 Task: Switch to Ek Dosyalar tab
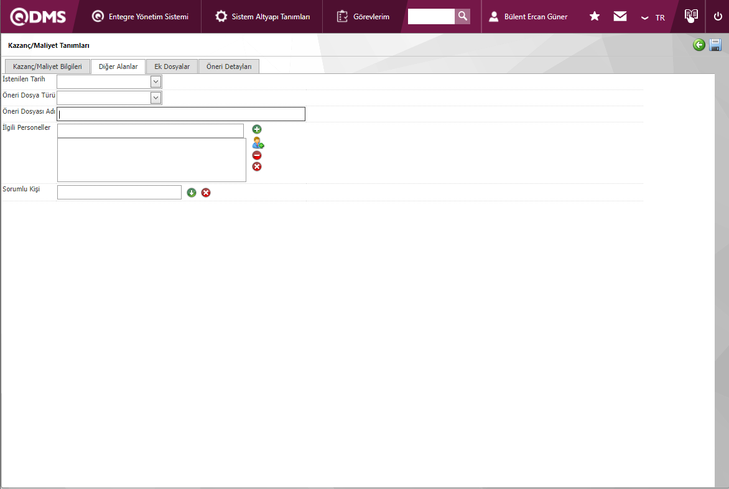pos(172,66)
